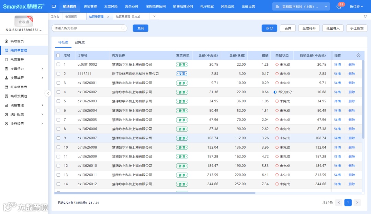Check the box for order cs03010002
371x214 pixels.
click(58, 64)
